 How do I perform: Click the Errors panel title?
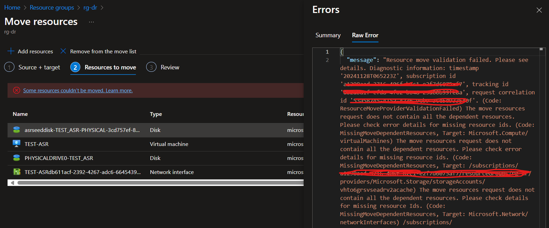326,10
